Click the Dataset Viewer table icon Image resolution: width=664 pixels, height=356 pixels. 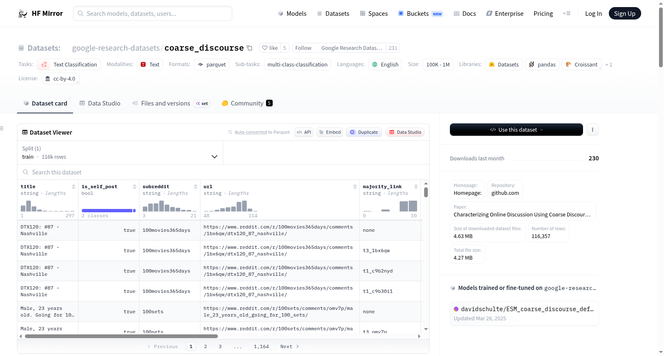(25, 133)
